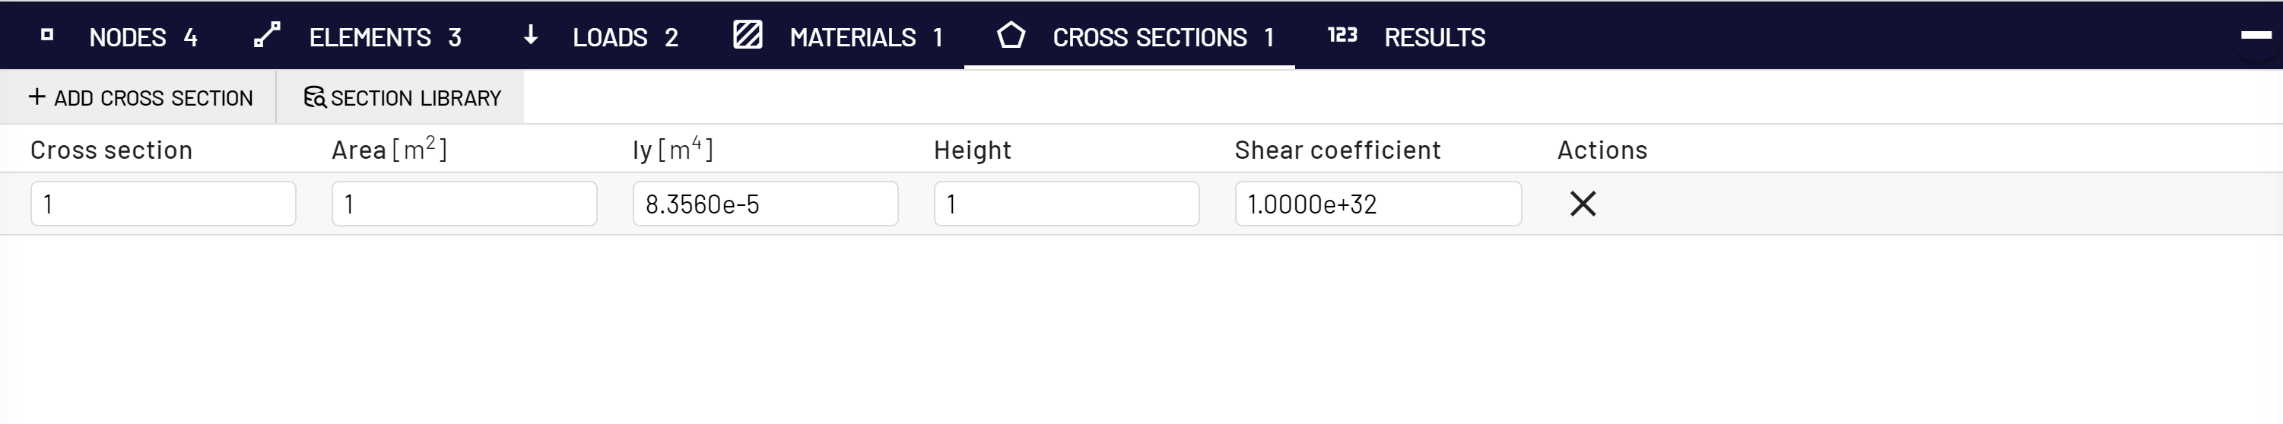The height and width of the screenshot is (424, 2283).
Task: Click the Cross Sections pentagon icon
Action: click(1011, 36)
